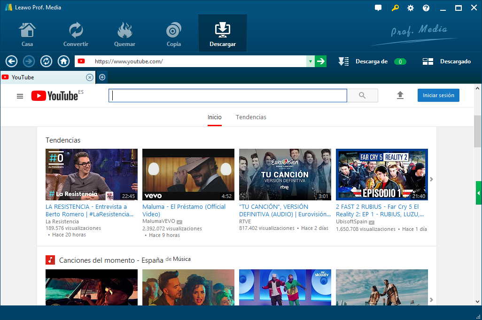Open the Descargado downloaded list

point(446,61)
